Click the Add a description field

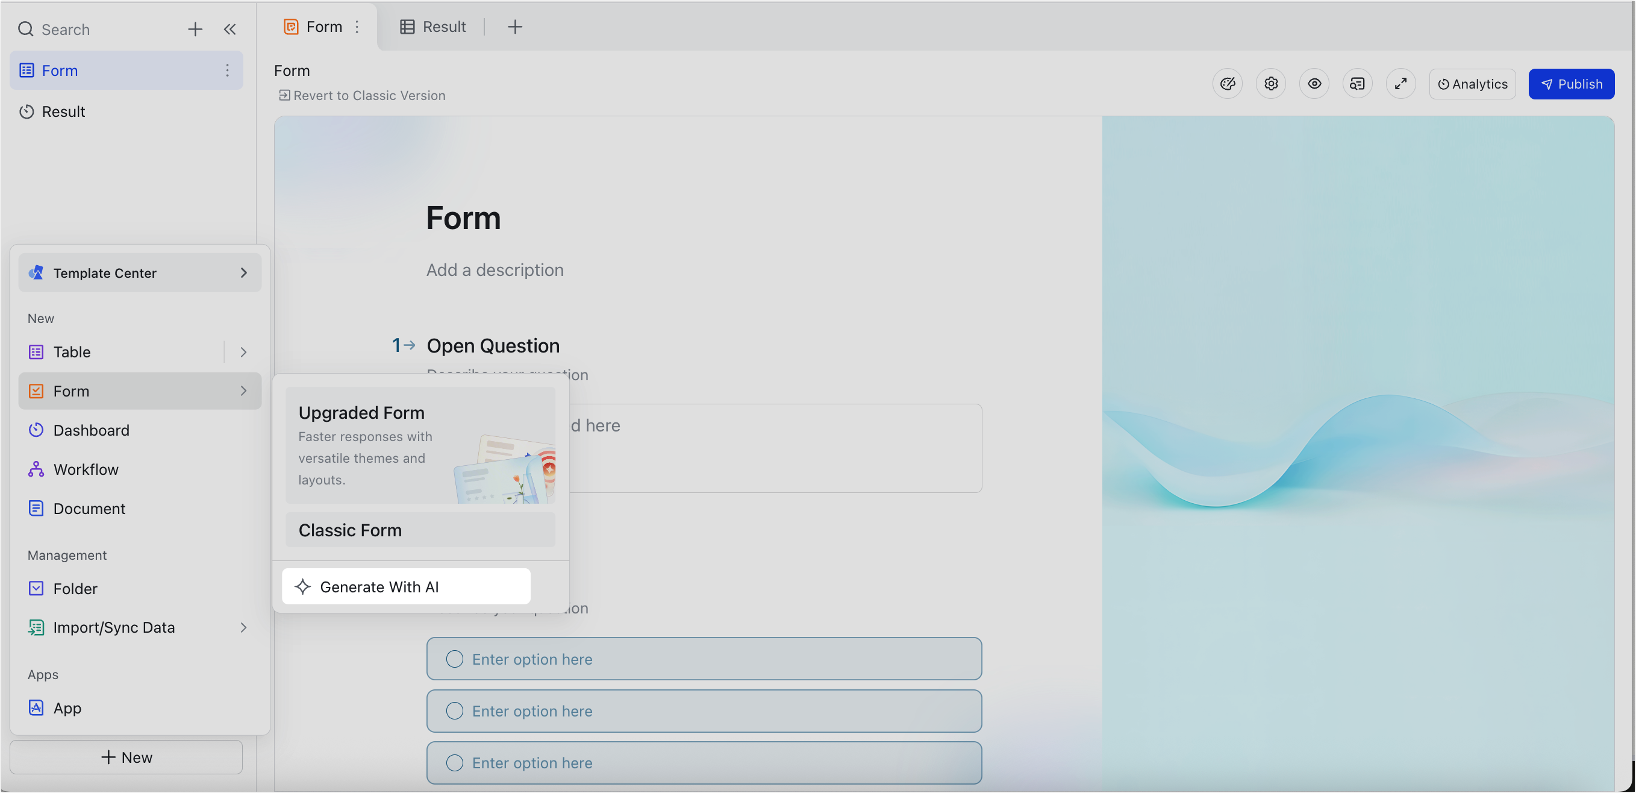click(x=495, y=270)
